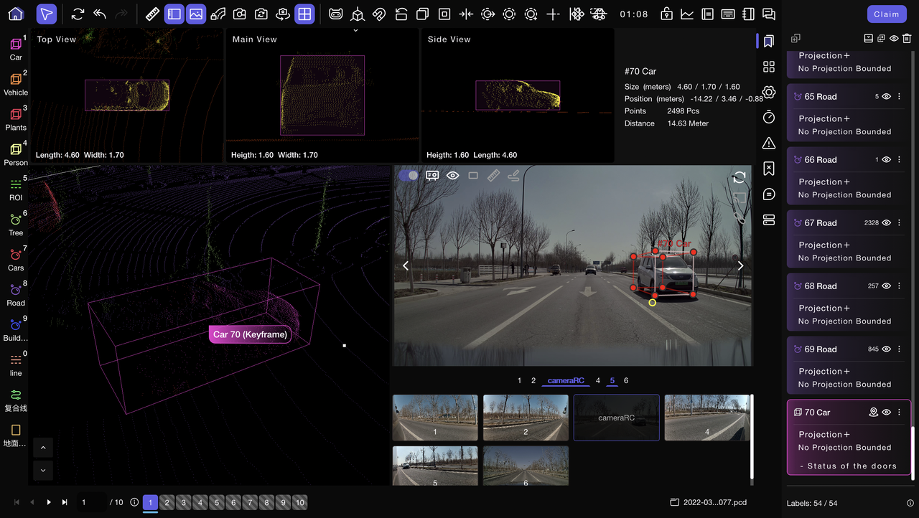Open the settings gear in side panel

[769, 92]
